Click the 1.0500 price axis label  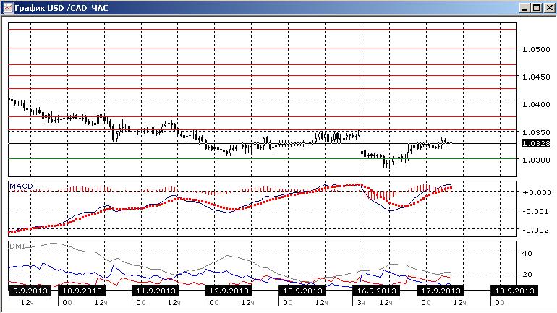pos(536,49)
